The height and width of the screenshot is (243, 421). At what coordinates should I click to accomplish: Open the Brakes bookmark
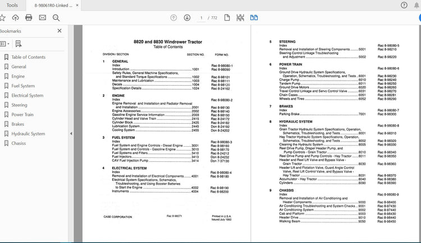click(x=18, y=124)
